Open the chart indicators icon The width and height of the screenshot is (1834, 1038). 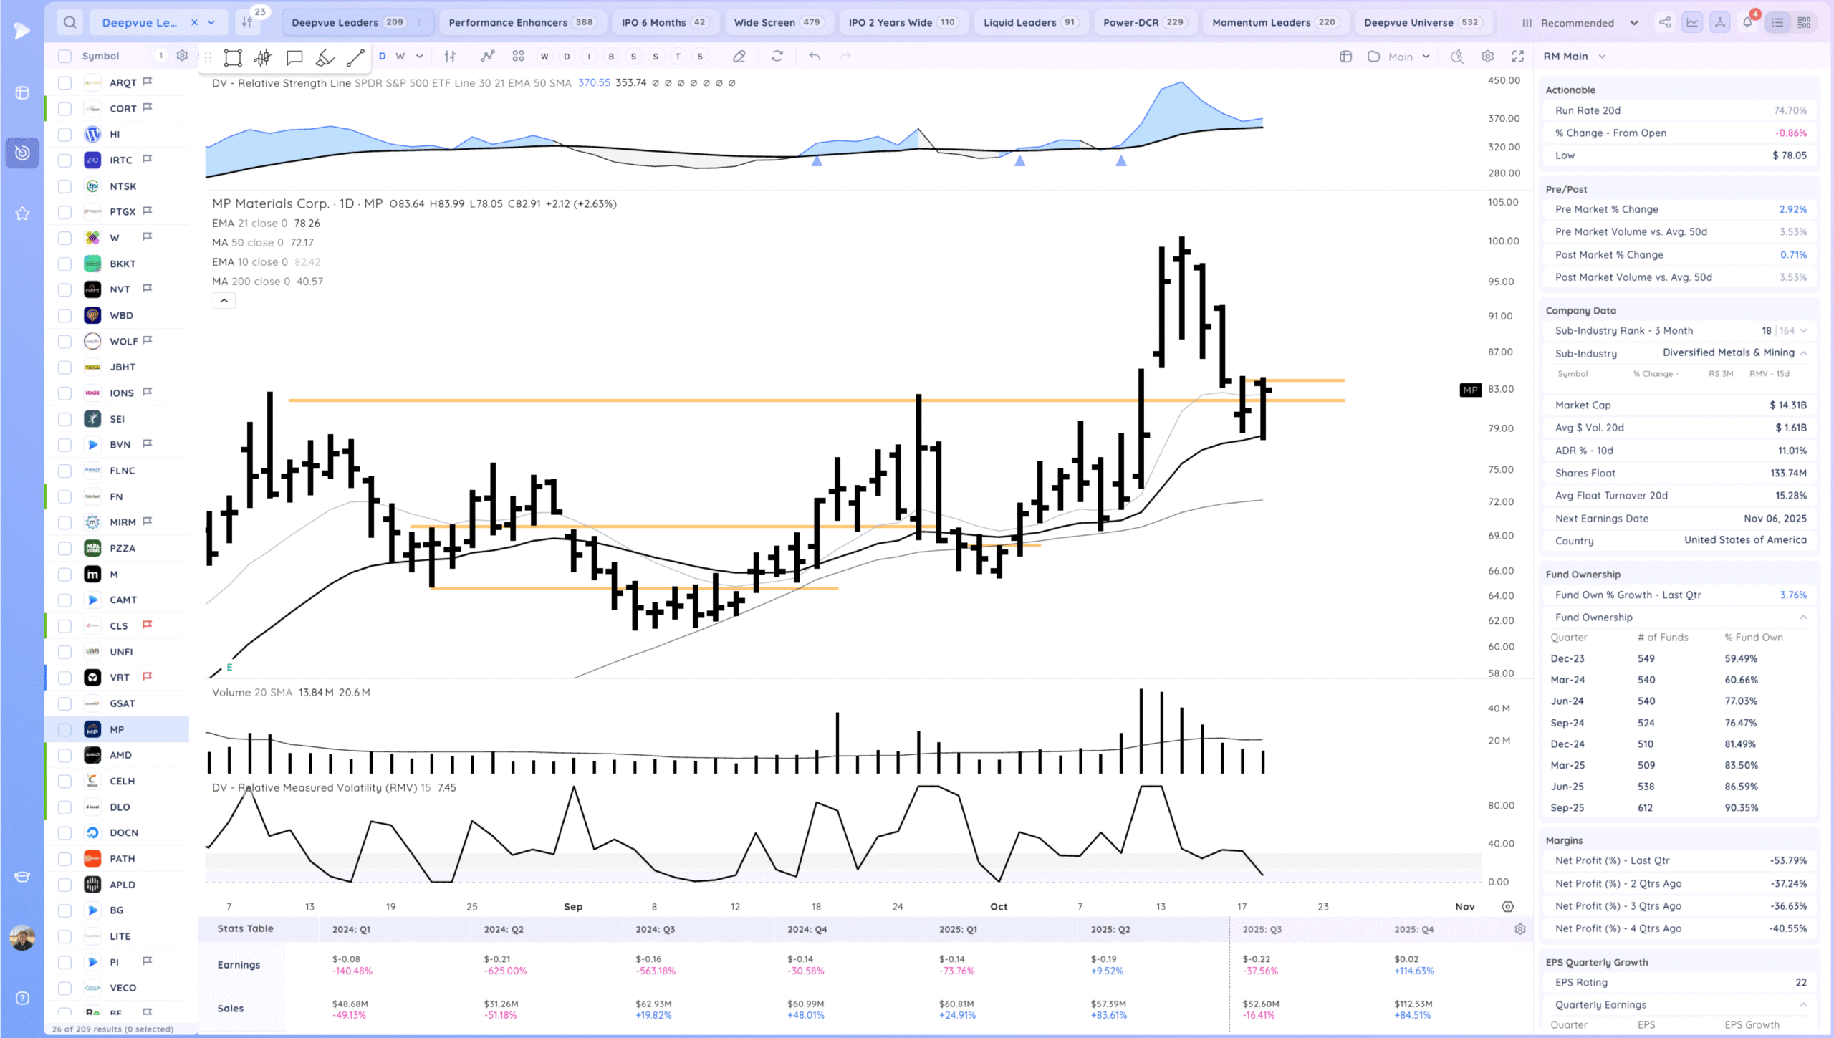(x=487, y=56)
